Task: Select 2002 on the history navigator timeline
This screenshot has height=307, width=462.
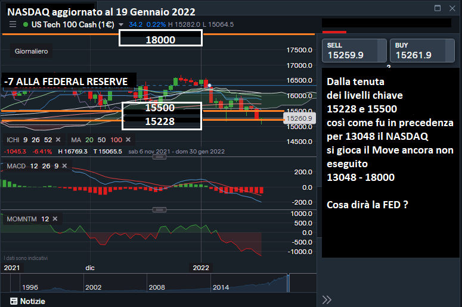Action: click(x=94, y=287)
